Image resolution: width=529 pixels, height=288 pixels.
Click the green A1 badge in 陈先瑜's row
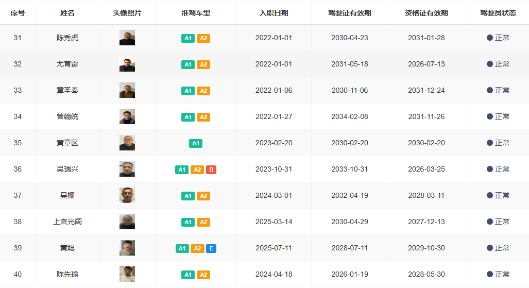coord(188,275)
